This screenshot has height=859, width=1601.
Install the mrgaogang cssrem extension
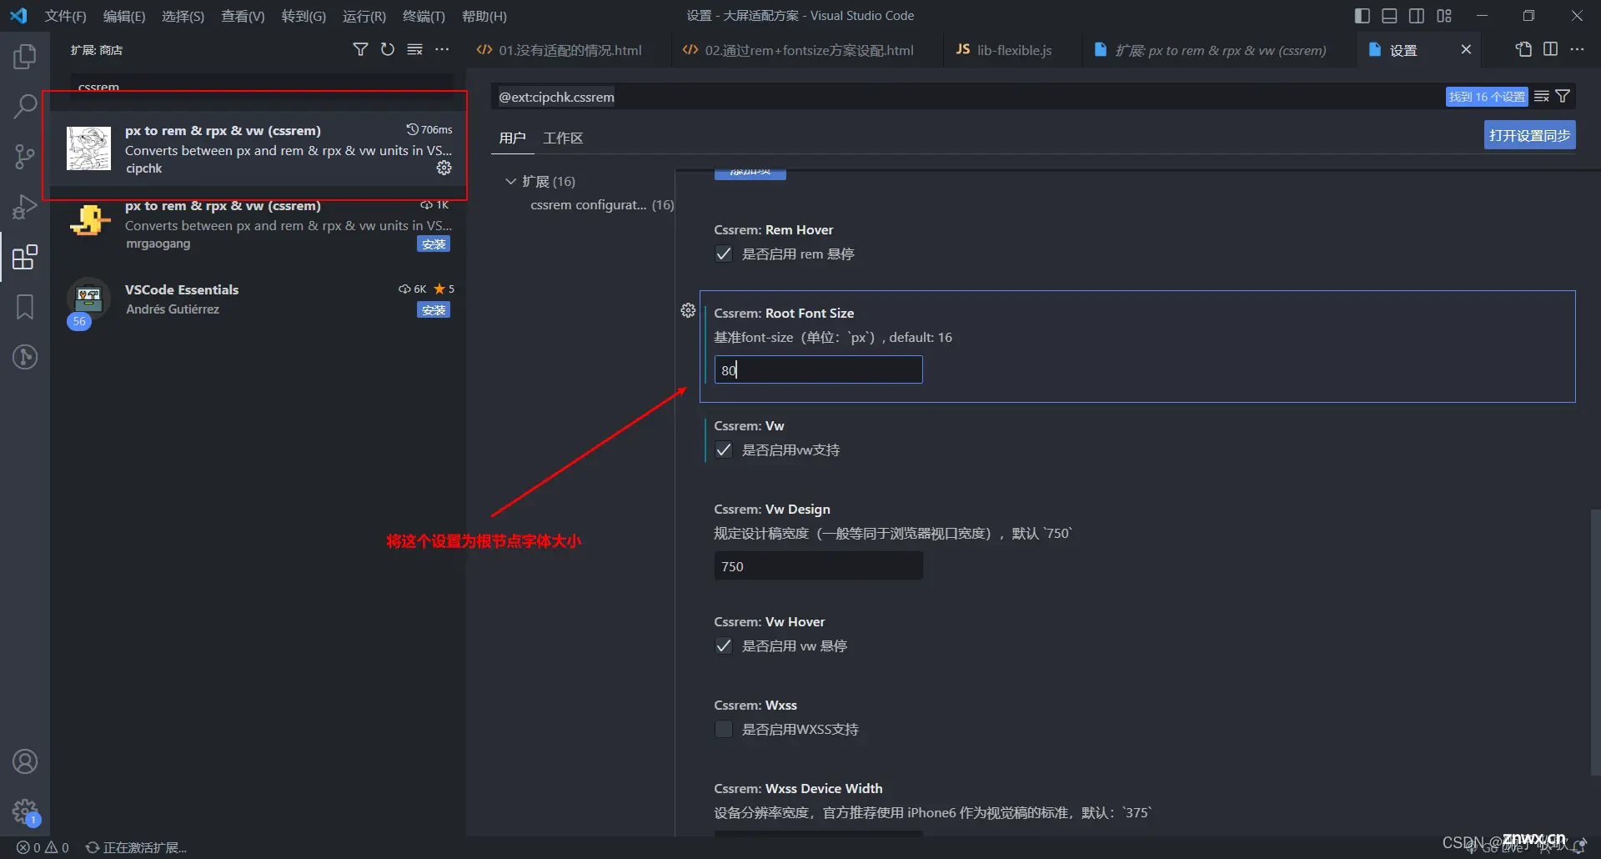(x=434, y=244)
